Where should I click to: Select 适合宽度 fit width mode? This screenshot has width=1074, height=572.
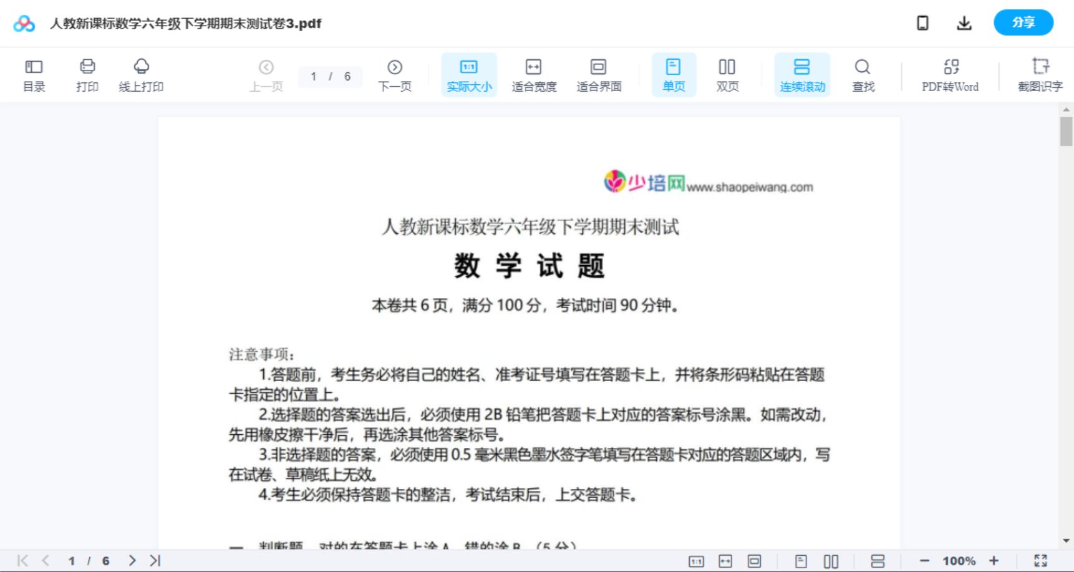534,74
